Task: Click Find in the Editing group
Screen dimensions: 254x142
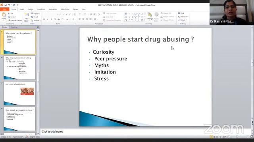Action: pyautogui.click(x=181, y=13)
